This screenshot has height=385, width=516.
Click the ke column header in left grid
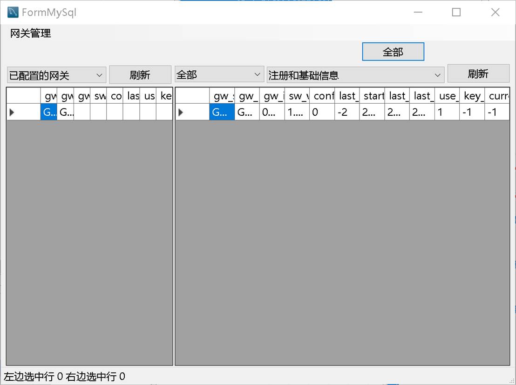point(164,96)
